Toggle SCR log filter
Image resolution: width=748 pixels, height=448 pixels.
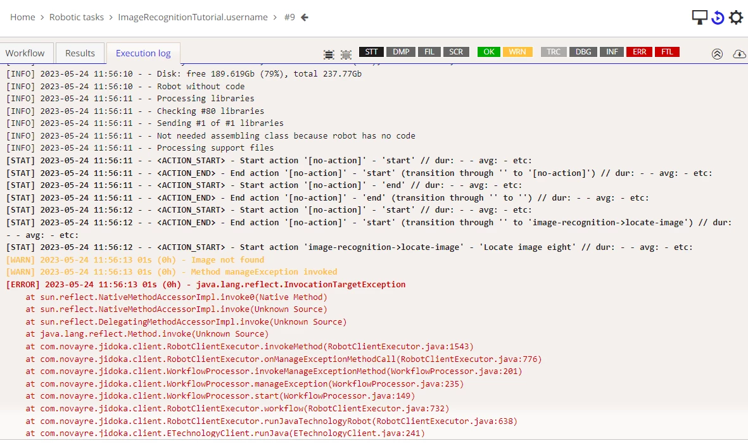pyautogui.click(x=456, y=52)
